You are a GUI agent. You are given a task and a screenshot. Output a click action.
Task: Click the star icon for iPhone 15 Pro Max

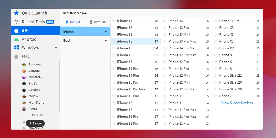point(114,89)
